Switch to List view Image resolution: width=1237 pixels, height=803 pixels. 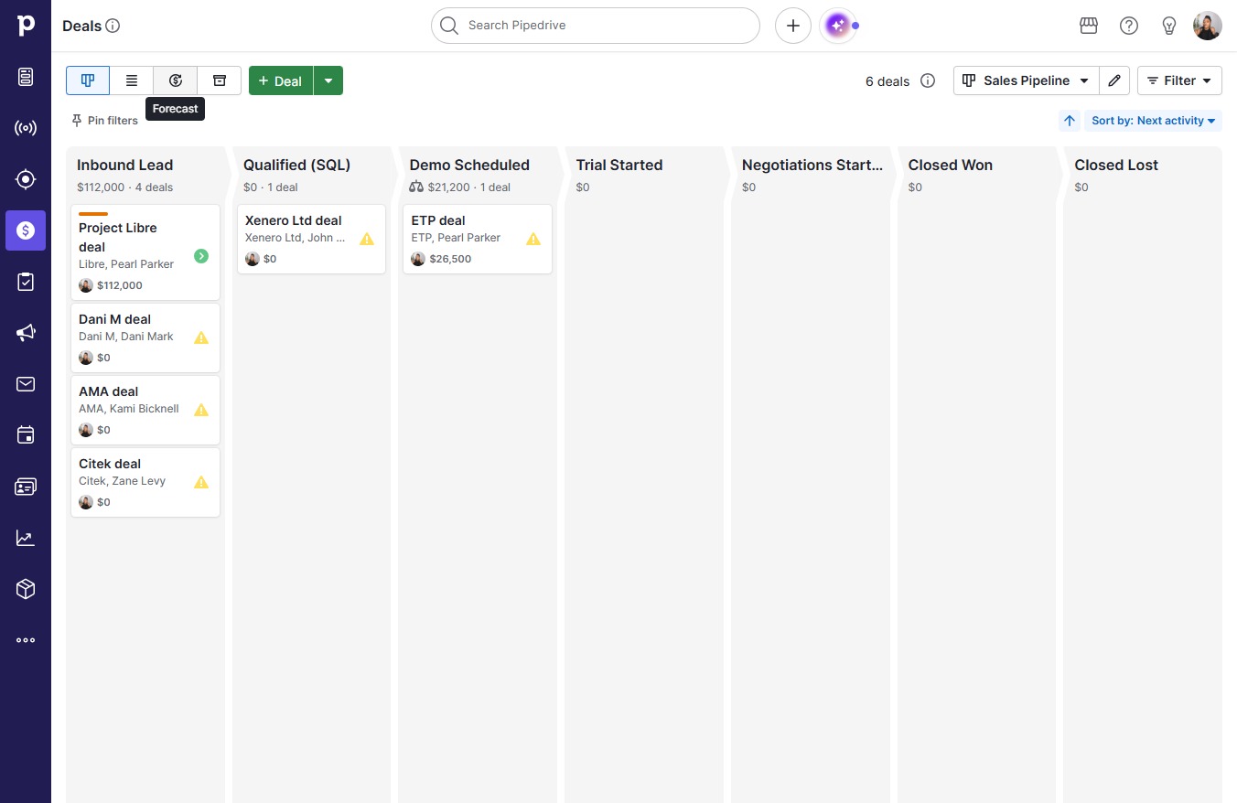click(x=132, y=80)
